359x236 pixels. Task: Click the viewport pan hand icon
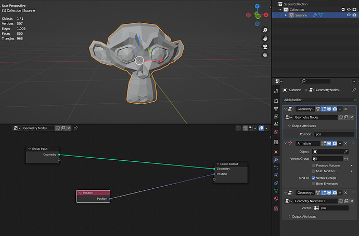tap(265, 38)
